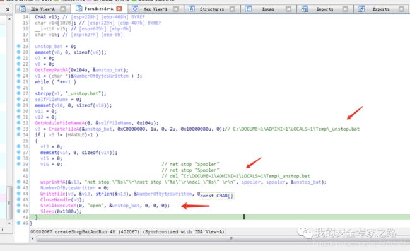Click the createStopBatAndRun:48 status text
Image resolution: width=410 pixels, height=251 pixels.
(x=85, y=231)
